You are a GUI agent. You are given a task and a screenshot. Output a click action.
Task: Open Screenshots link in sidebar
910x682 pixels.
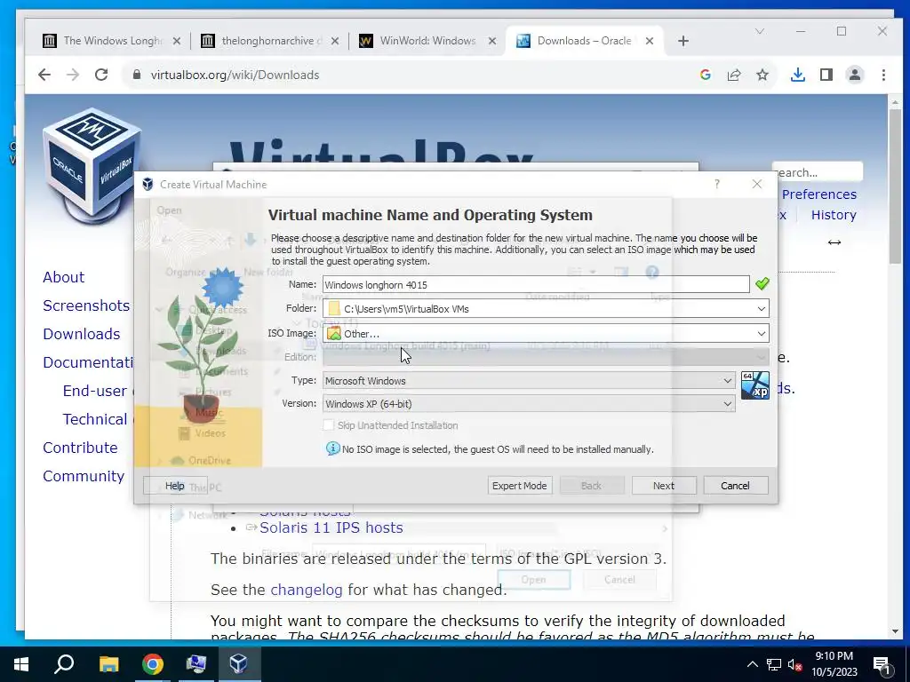click(x=86, y=305)
